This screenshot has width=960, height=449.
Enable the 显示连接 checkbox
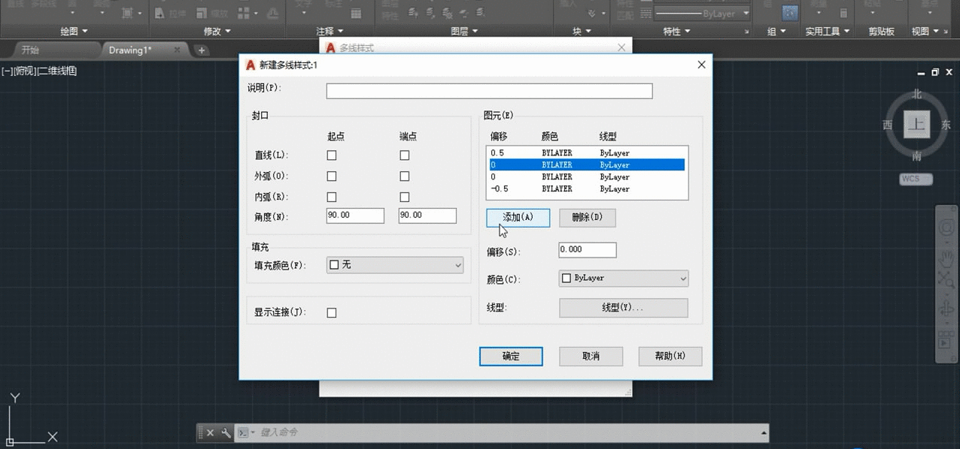[x=331, y=312]
